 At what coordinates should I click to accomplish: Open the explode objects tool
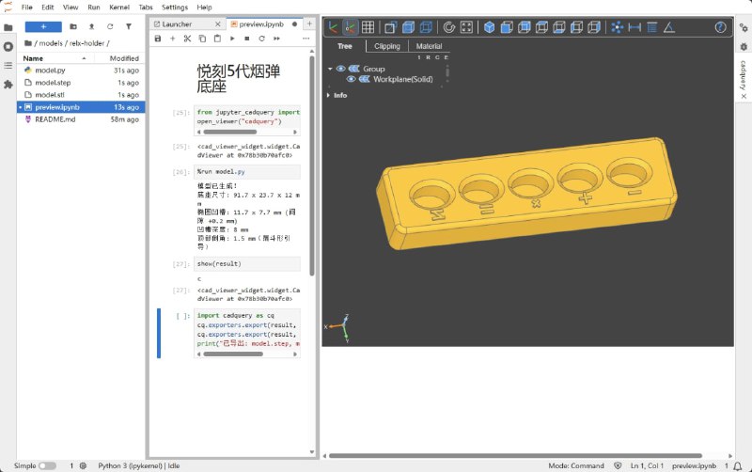(x=617, y=27)
